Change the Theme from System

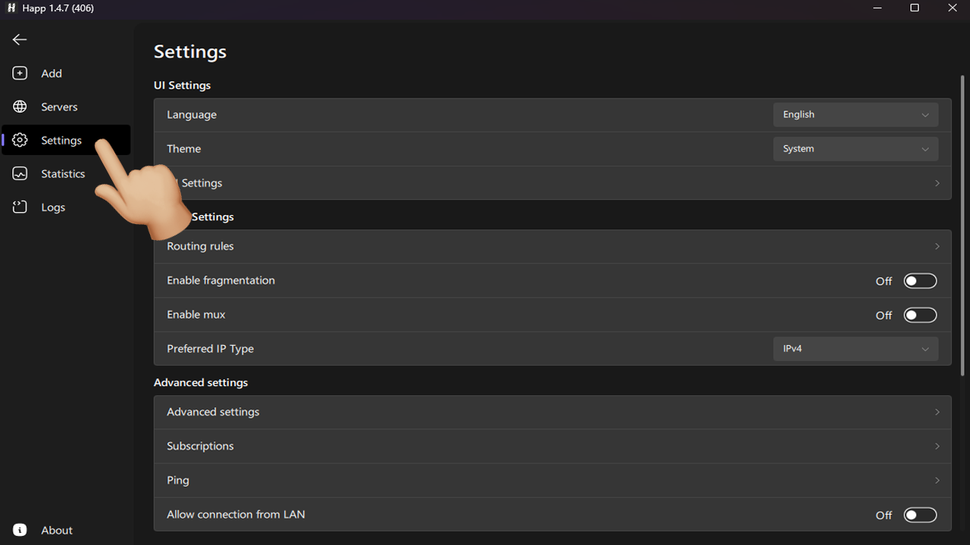click(855, 148)
